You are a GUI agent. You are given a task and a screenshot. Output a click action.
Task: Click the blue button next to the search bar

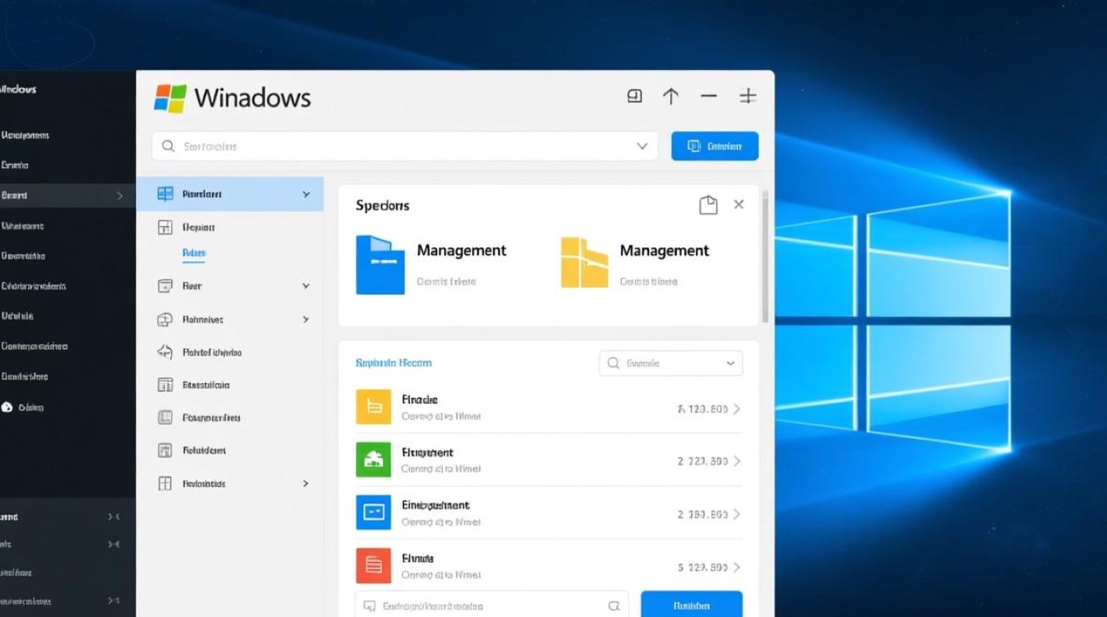714,146
